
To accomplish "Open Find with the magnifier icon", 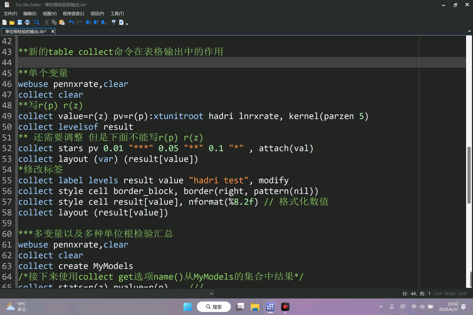I will [x=37, y=22].
